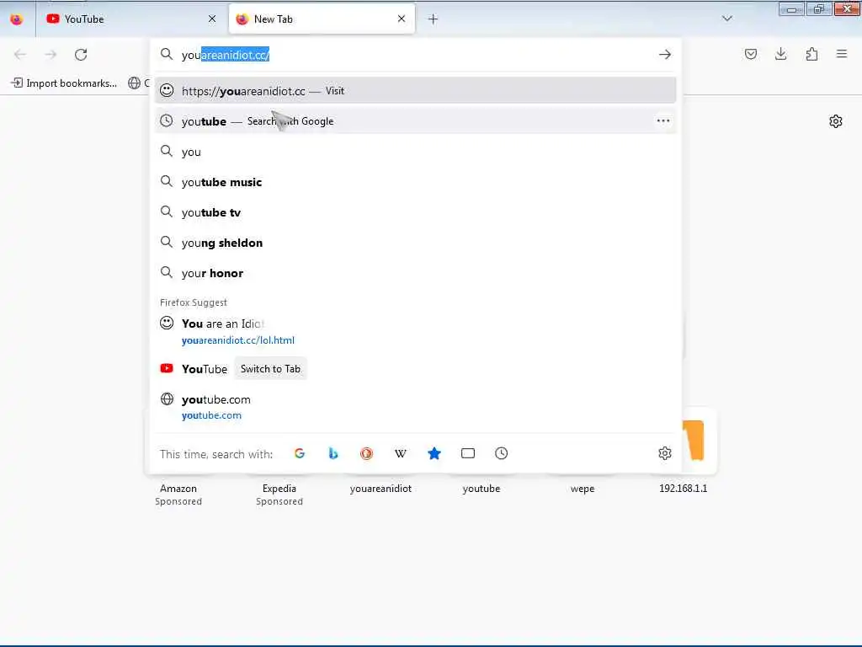The width and height of the screenshot is (862, 647).
Task: Choose the 'youtube music' search suggestion
Action: (415, 182)
